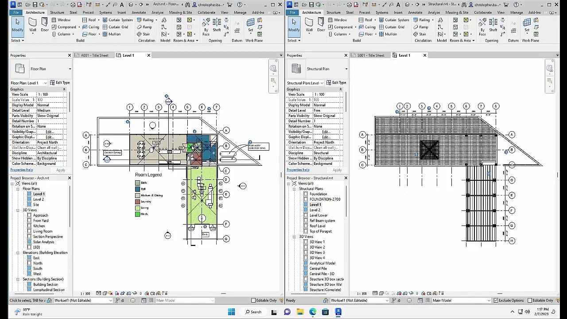Click Edit Type button in Arch Properties
This screenshot has width=567, height=319.
point(59,83)
